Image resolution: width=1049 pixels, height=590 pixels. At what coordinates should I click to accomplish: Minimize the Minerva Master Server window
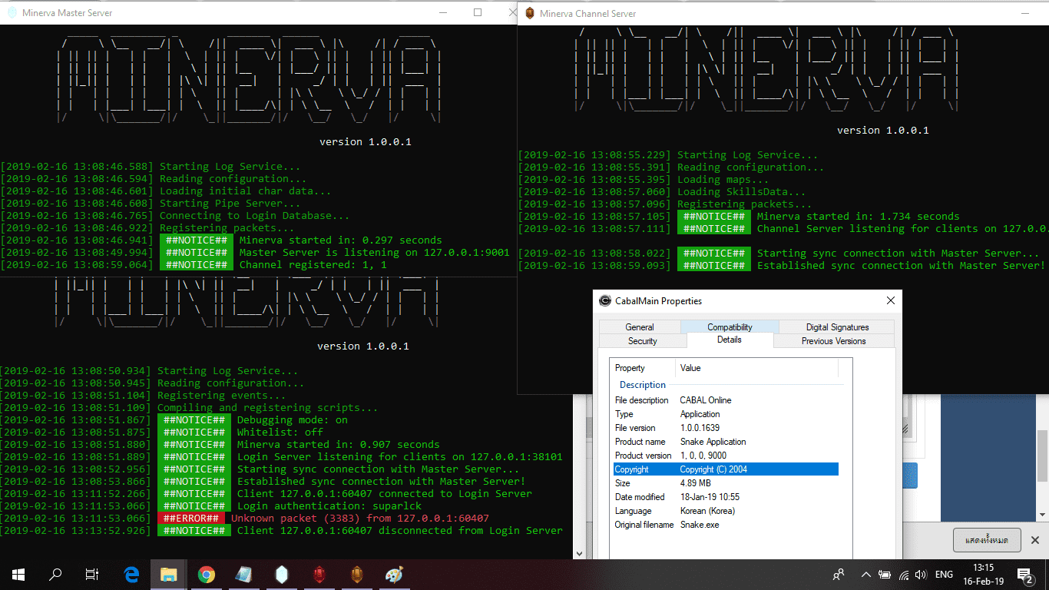pos(442,12)
